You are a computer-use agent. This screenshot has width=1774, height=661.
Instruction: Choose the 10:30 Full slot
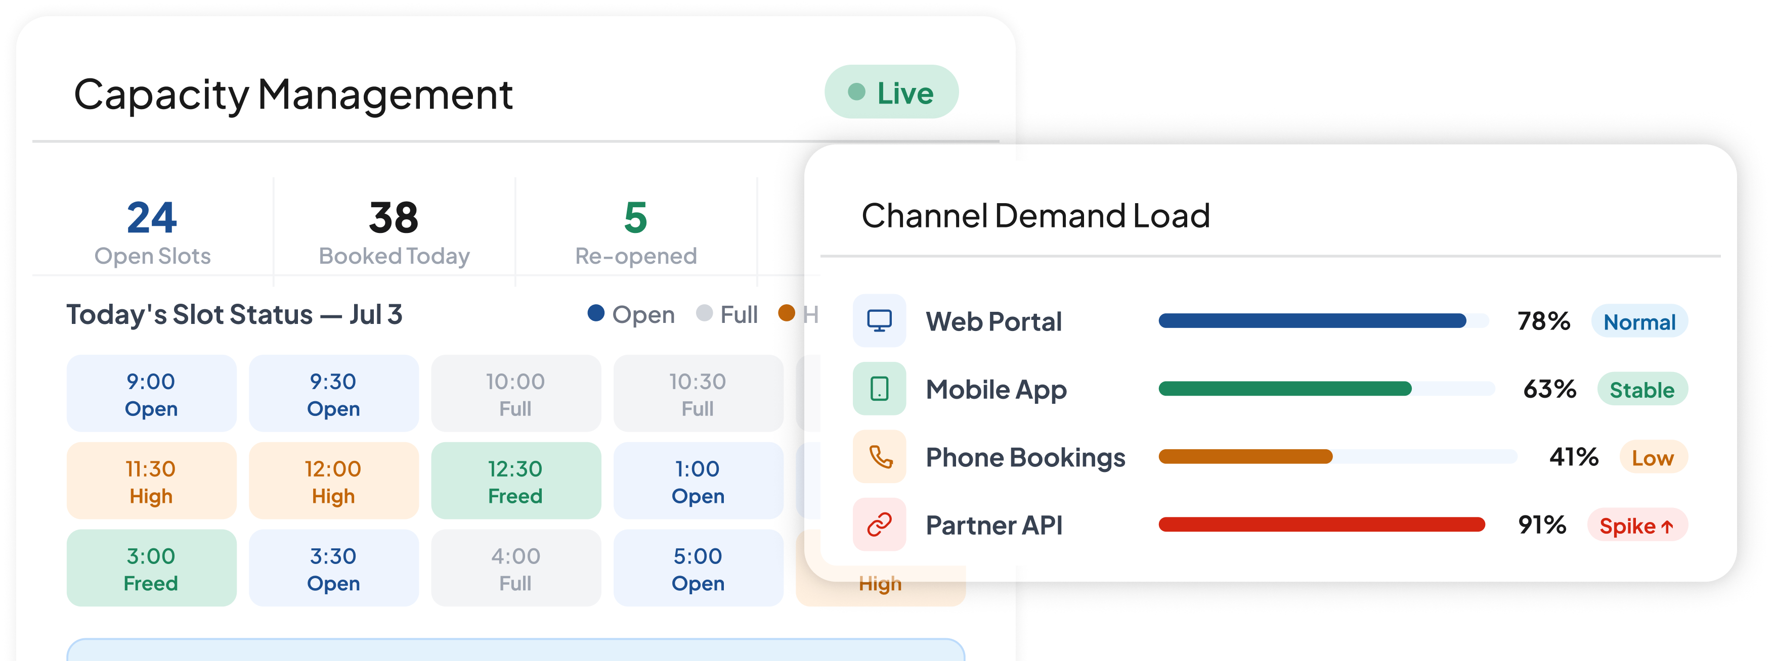point(698,394)
